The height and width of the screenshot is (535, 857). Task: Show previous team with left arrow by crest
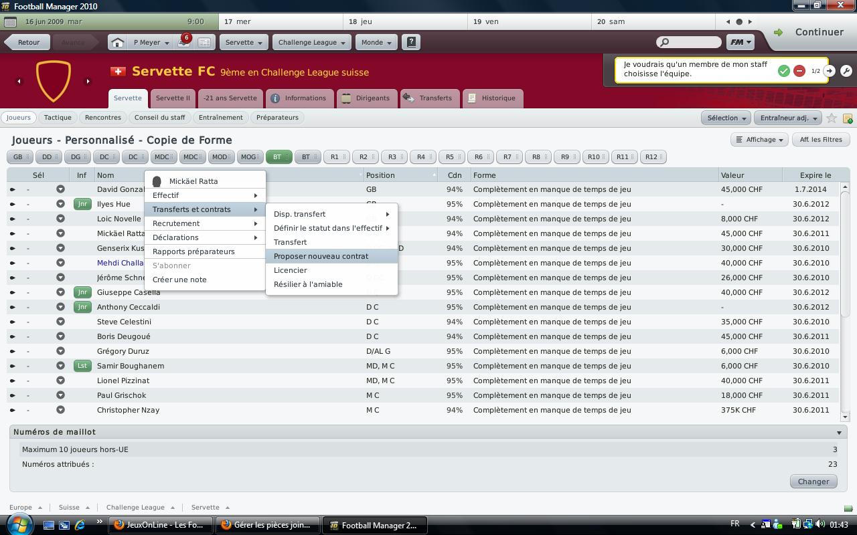coord(19,81)
